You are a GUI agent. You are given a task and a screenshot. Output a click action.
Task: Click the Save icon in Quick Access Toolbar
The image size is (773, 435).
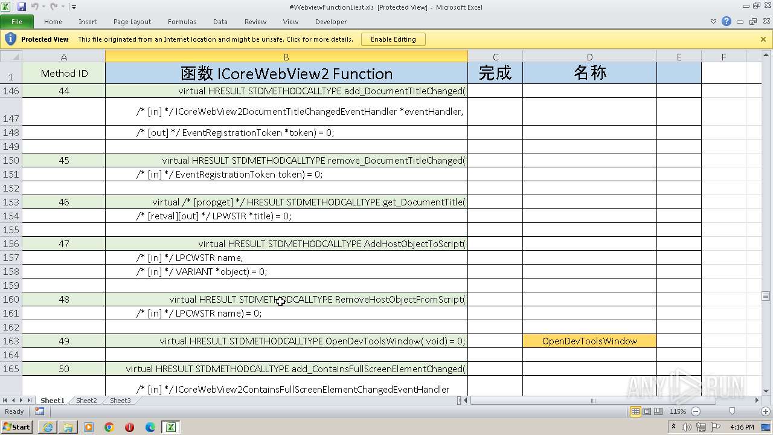click(x=22, y=7)
